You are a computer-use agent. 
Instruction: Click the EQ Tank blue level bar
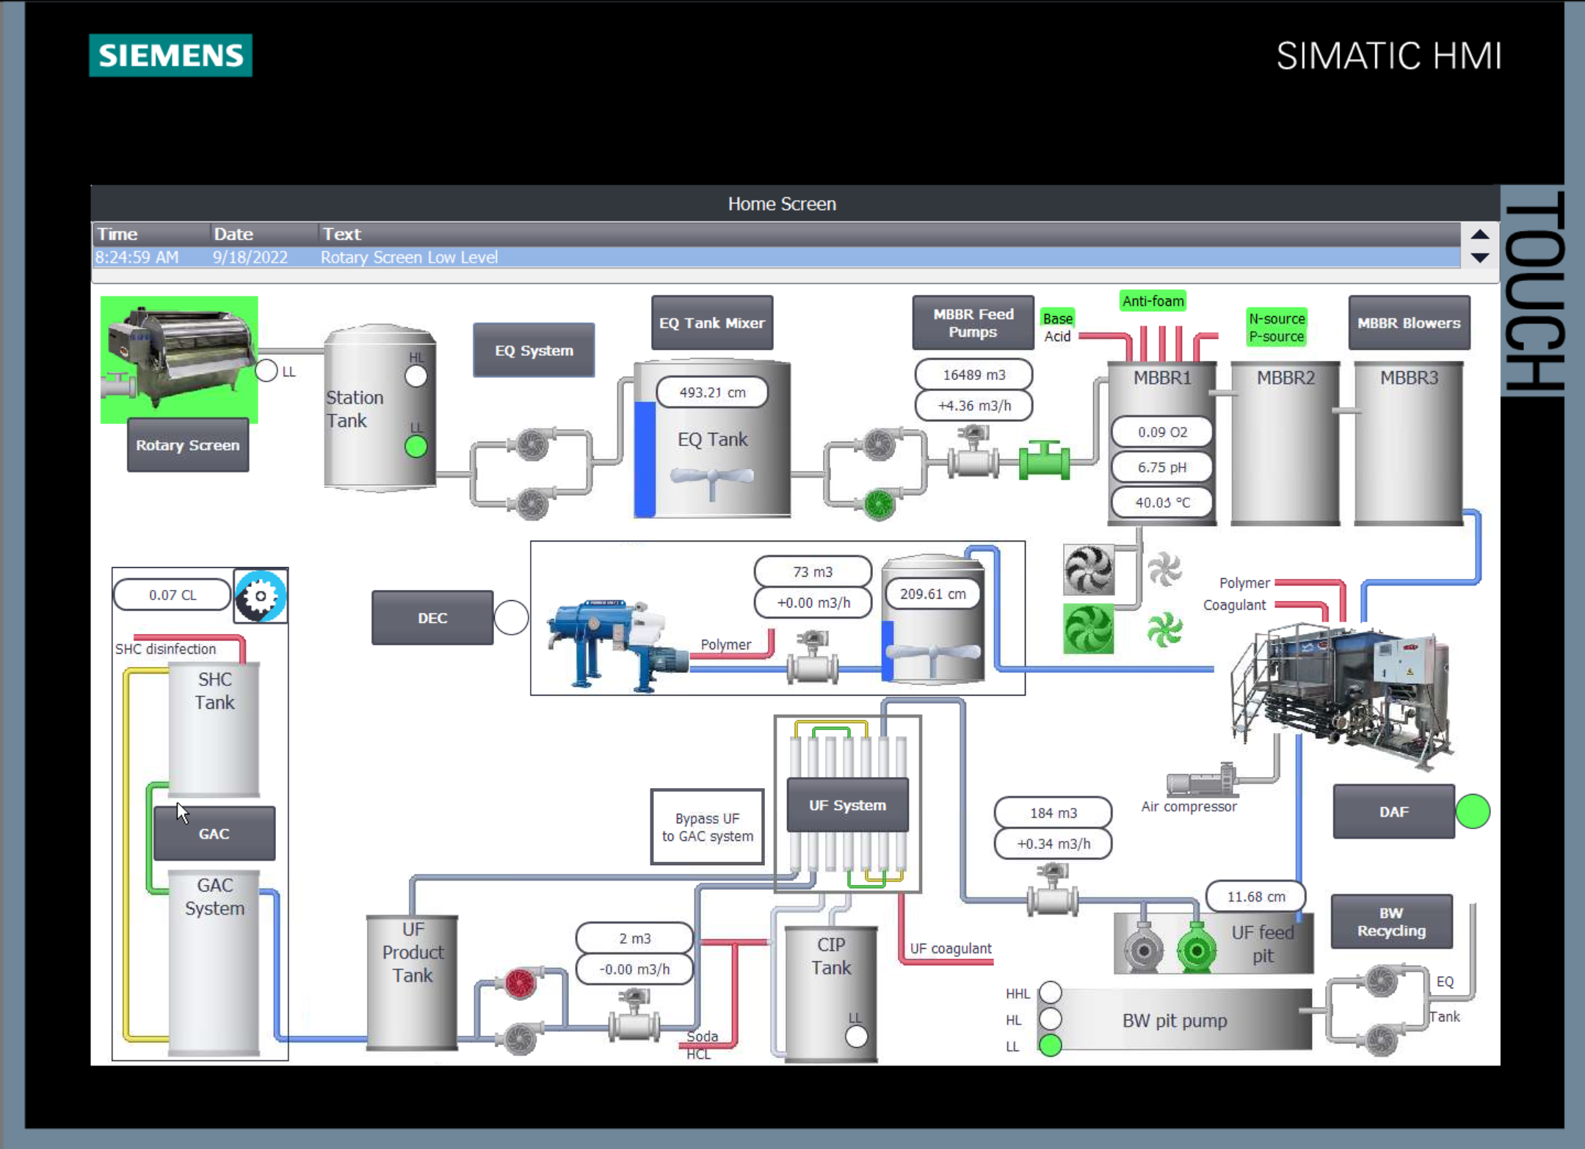click(645, 459)
